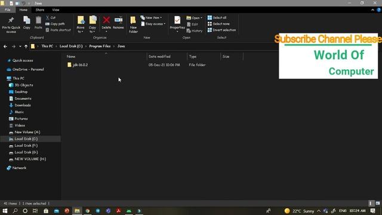Image resolution: width=382 pixels, height=215 pixels.
Task: Expand chevron after Program Files breadcrumb
Action: (x=114, y=46)
